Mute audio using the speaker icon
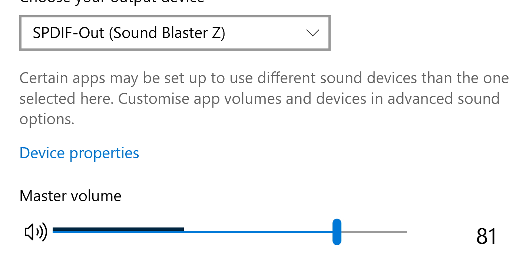 pos(36,232)
